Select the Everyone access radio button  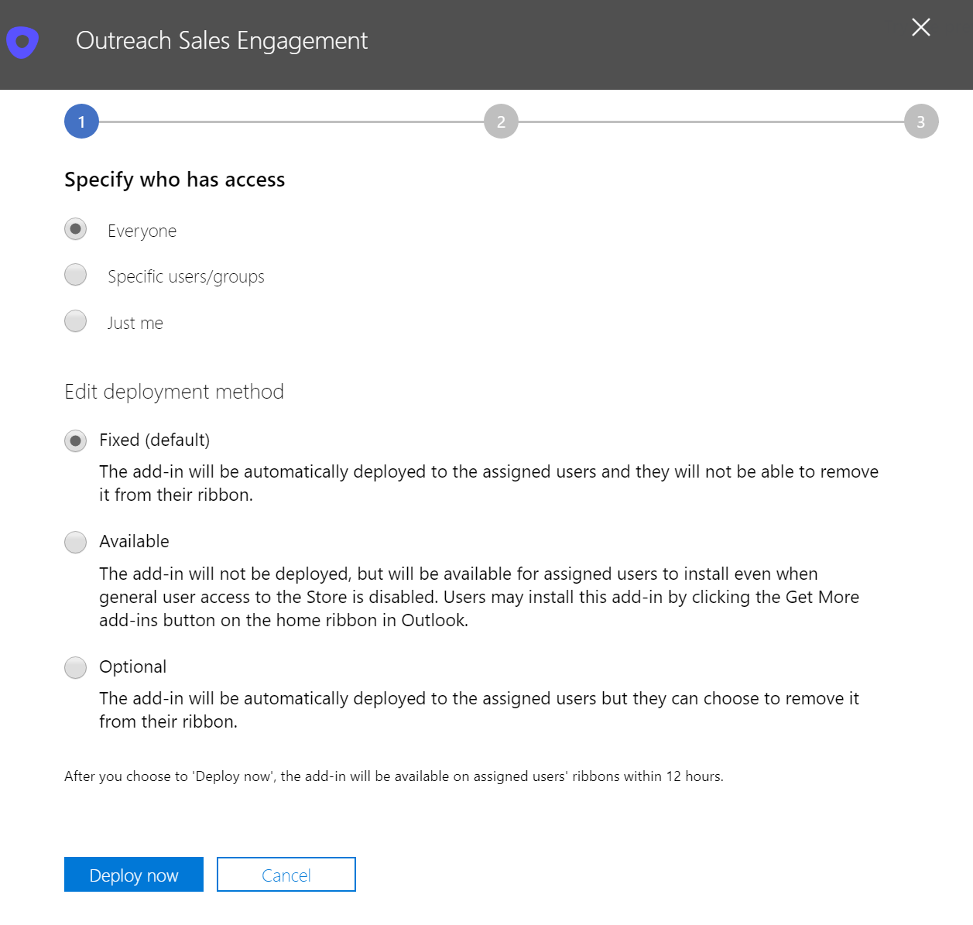[75, 229]
